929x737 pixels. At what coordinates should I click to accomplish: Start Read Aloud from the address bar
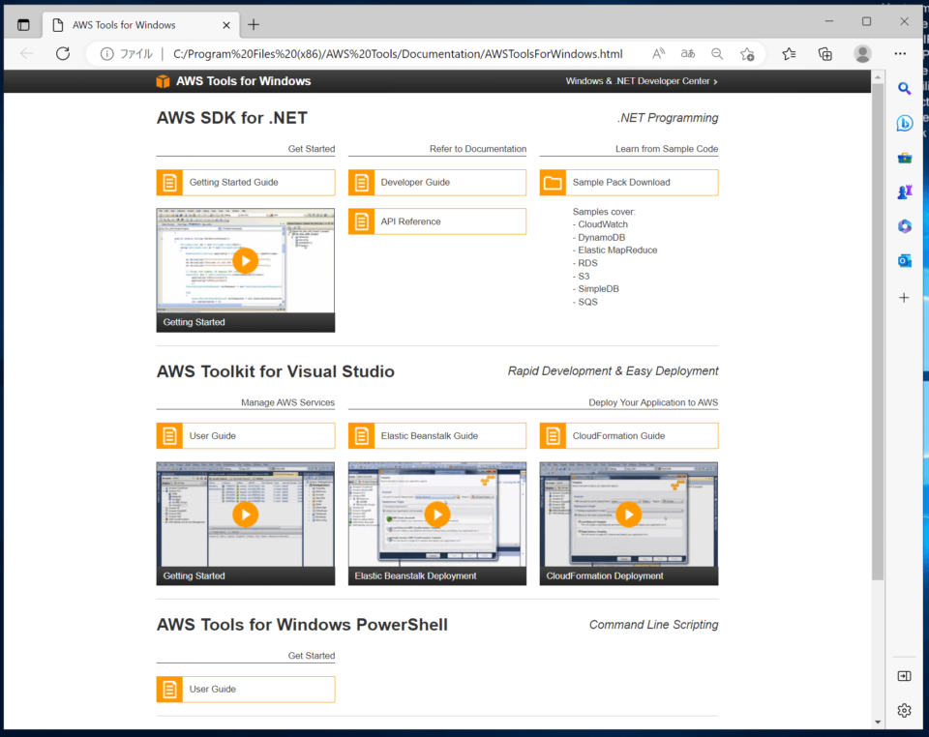click(661, 53)
